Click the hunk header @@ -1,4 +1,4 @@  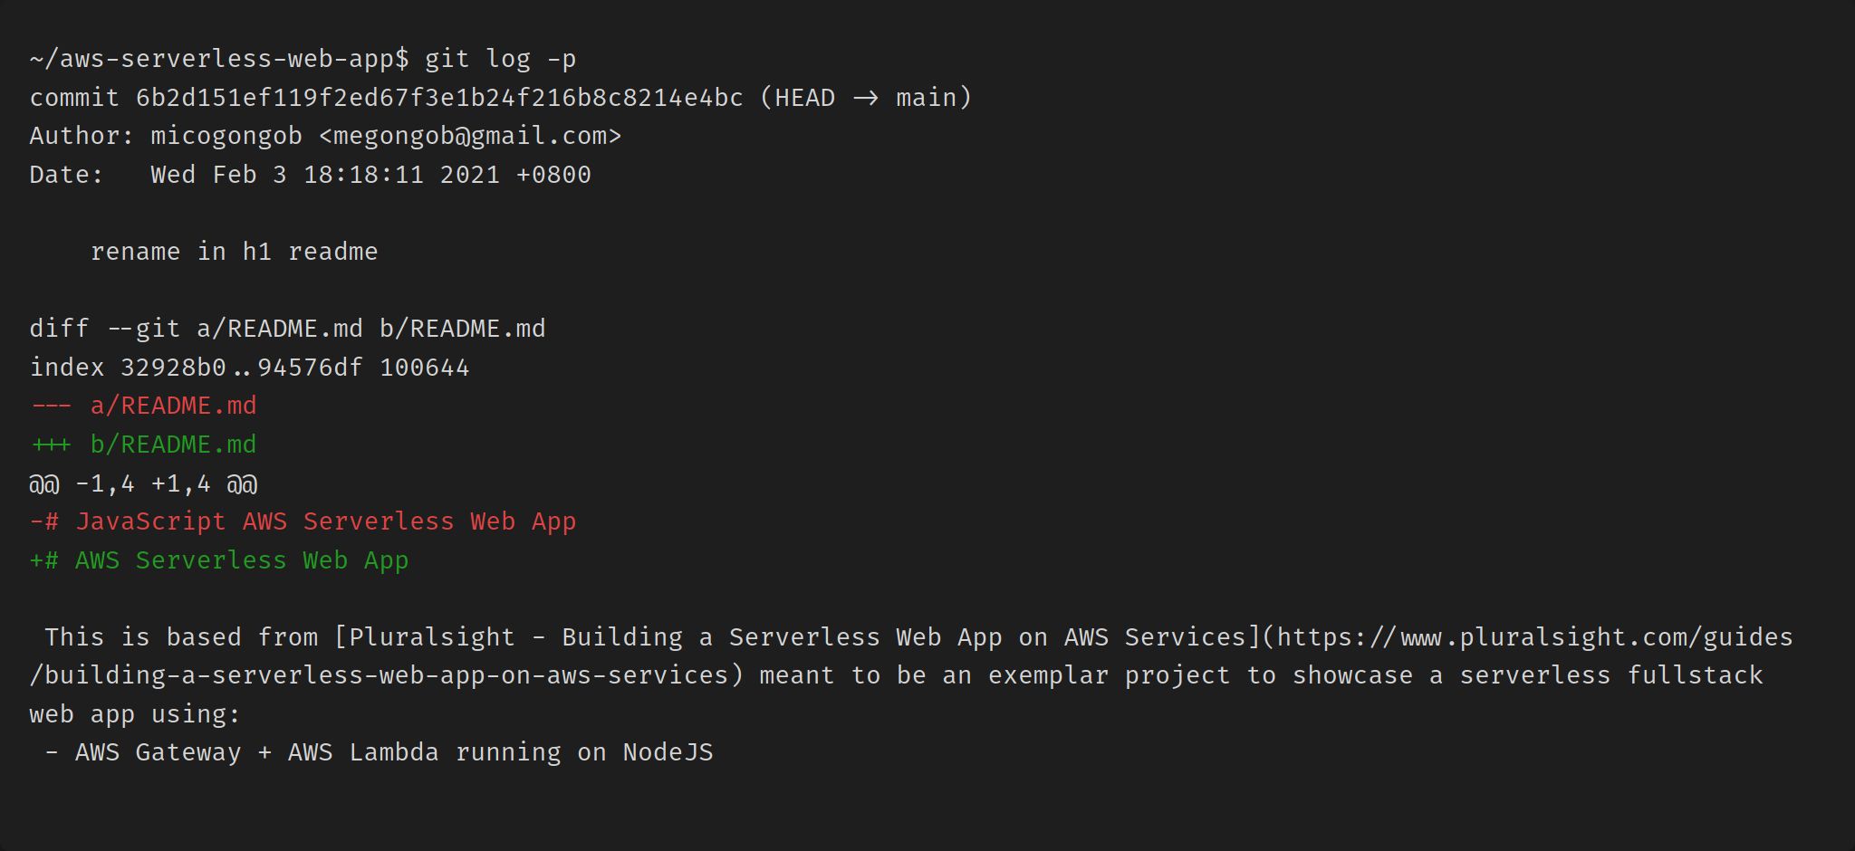pyautogui.click(x=143, y=483)
